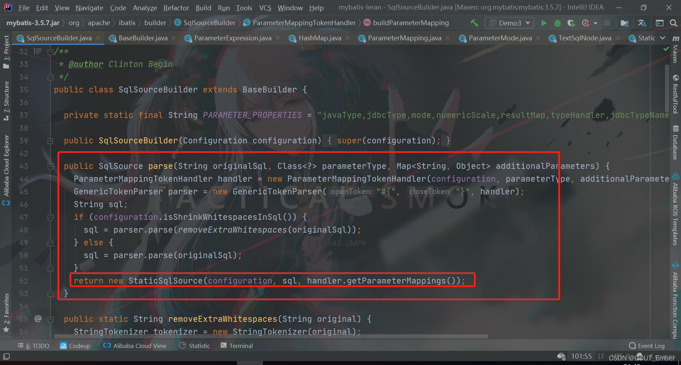Open the Project tool window
Screen dimensions: 681x365
[6, 52]
